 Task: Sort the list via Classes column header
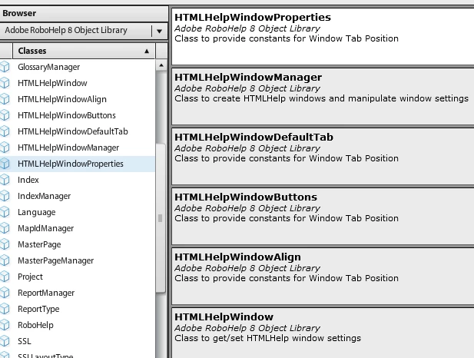[84, 51]
